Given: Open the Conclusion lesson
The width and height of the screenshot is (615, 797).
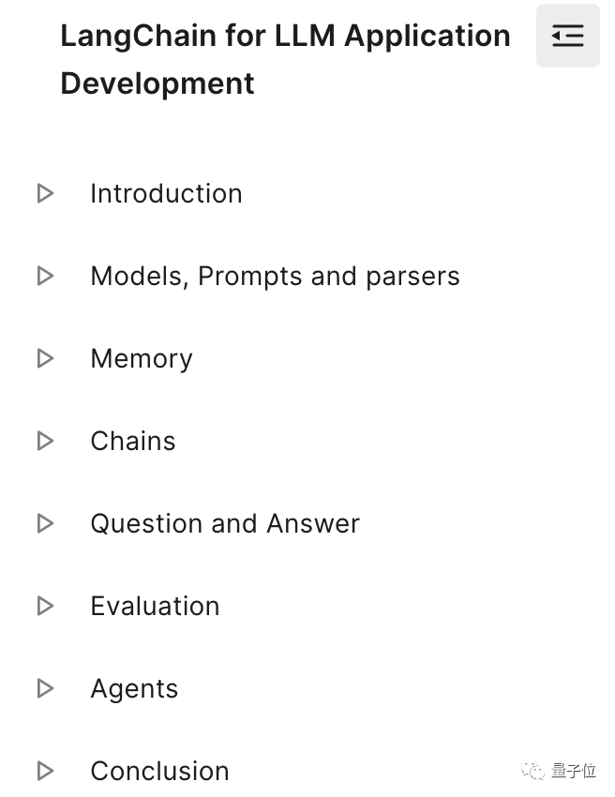Looking at the screenshot, I should 159,771.
